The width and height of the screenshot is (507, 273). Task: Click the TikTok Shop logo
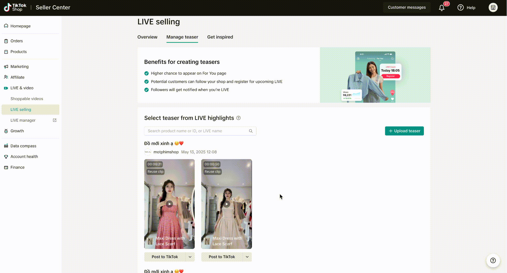click(x=15, y=7)
